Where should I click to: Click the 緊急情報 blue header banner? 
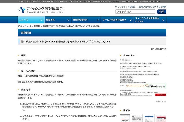tap(92, 33)
